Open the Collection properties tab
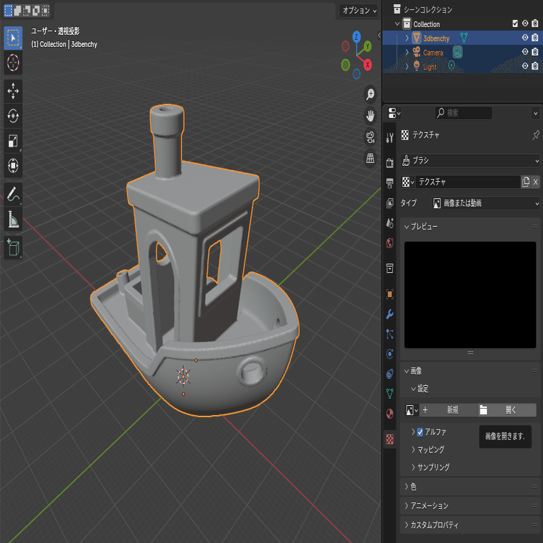The image size is (543, 543). point(390,268)
